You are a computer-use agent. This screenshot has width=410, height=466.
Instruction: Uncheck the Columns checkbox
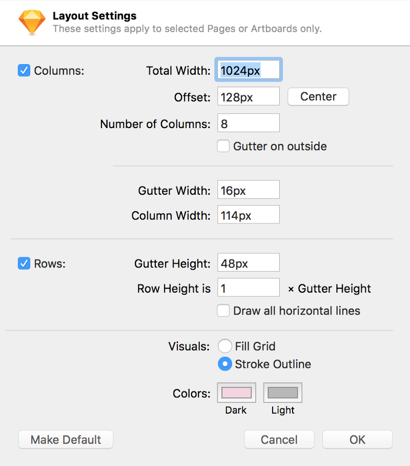pos(24,70)
